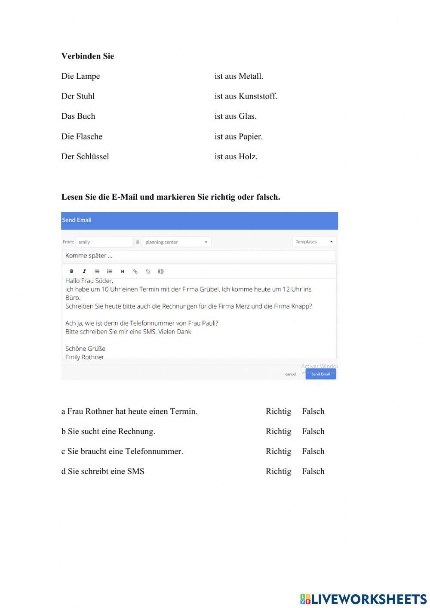Open the planning.center domain dropdown

point(176,242)
